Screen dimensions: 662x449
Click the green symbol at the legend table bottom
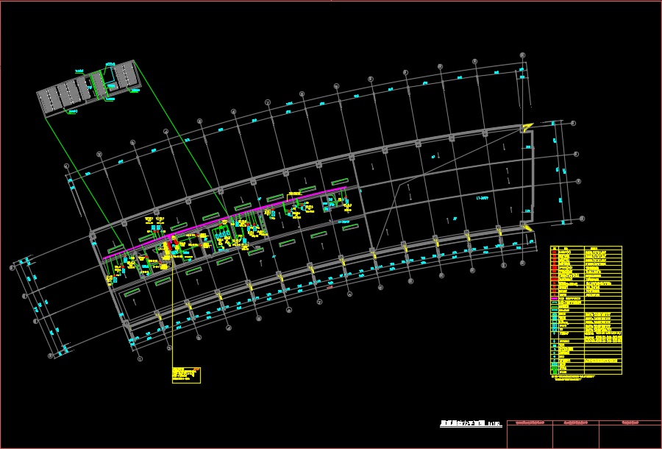(555, 371)
